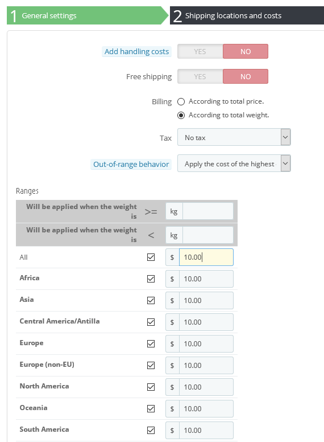Click the South America price field
The height and width of the screenshot is (442, 324).
[x=206, y=430]
